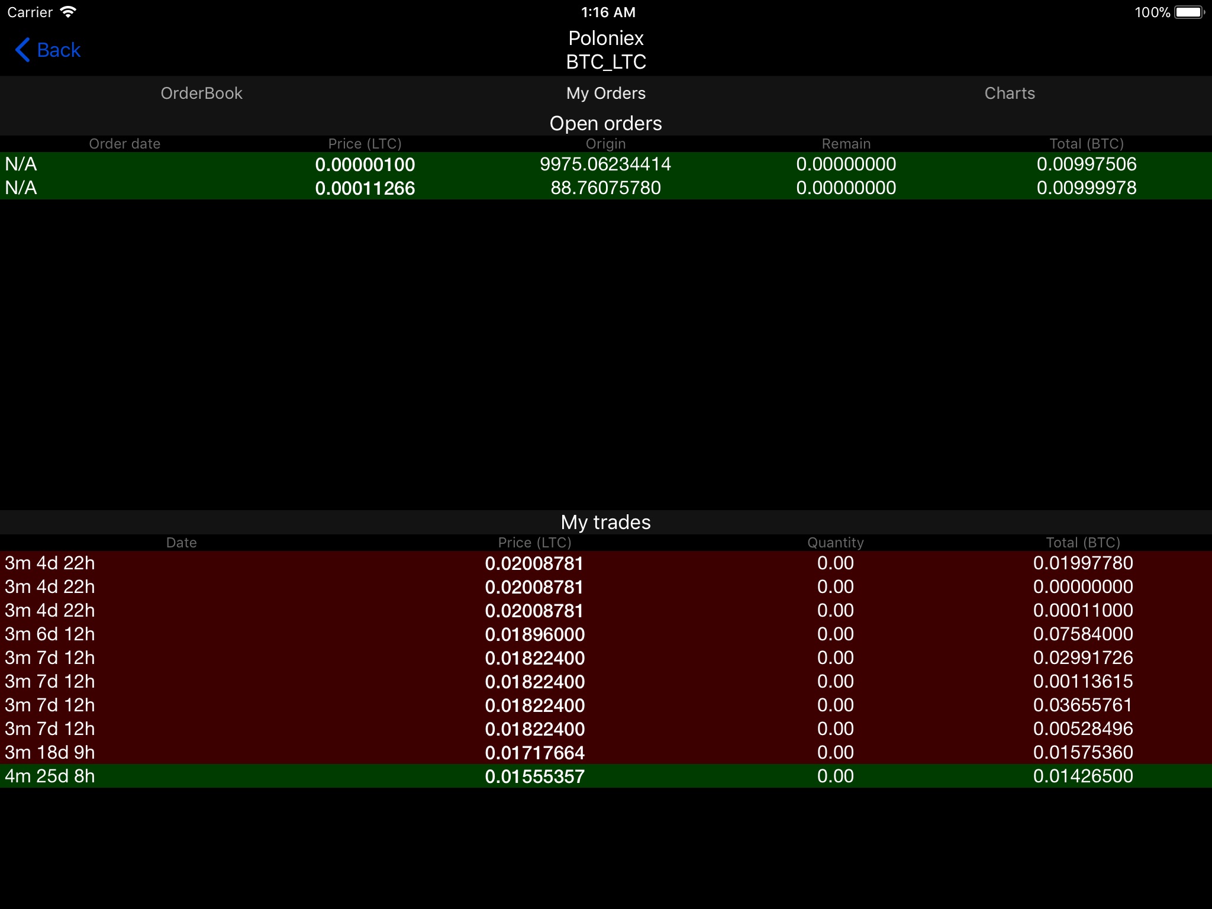Toggle Order date column header
This screenshot has width=1212, height=909.
[x=123, y=143]
